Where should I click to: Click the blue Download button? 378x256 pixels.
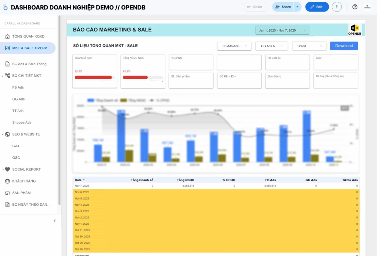pos(344,46)
